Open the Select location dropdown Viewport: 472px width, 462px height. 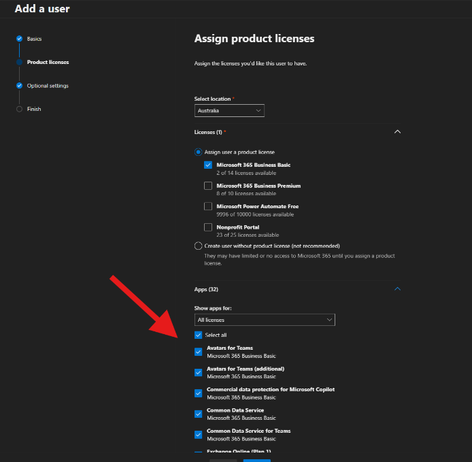point(229,110)
